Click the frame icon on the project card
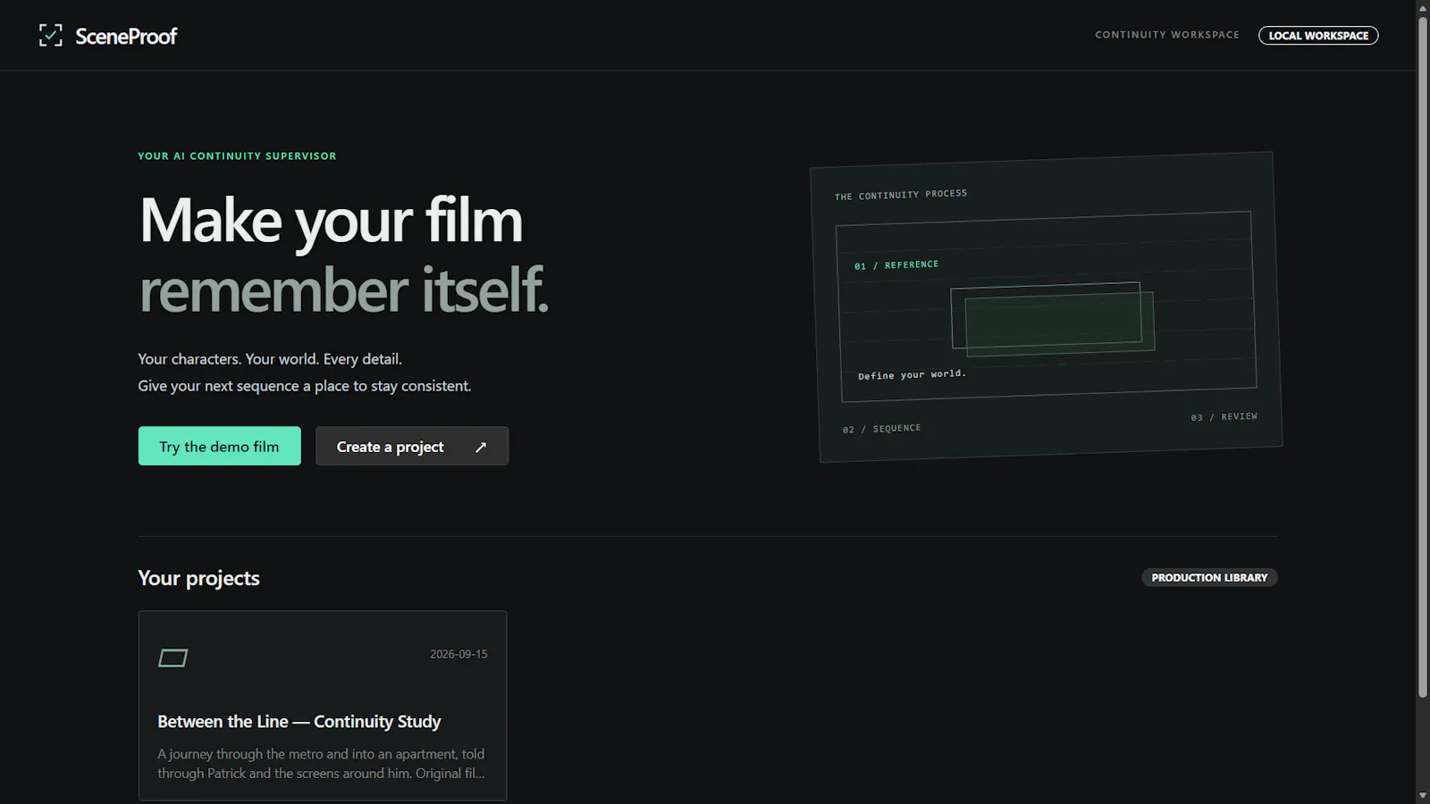This screenshot has width=1430, height=804. pyautogui.click(x=173, y=658)
